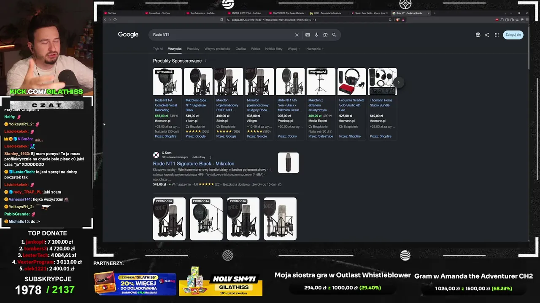Advance the sponsored products carousel arrow
Screen dimensions: 540x303
coord(398,82)
